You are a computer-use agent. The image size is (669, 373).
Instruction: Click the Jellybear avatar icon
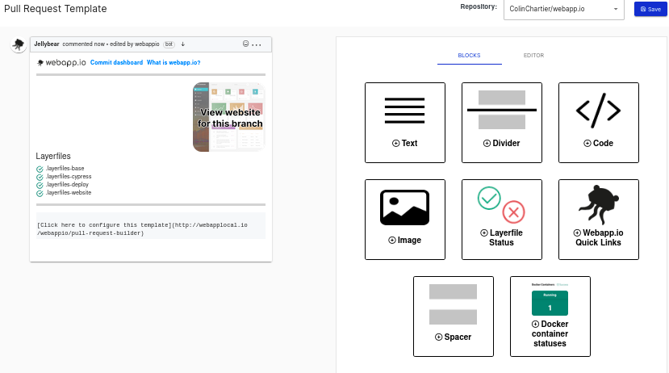tap(19, 44)
